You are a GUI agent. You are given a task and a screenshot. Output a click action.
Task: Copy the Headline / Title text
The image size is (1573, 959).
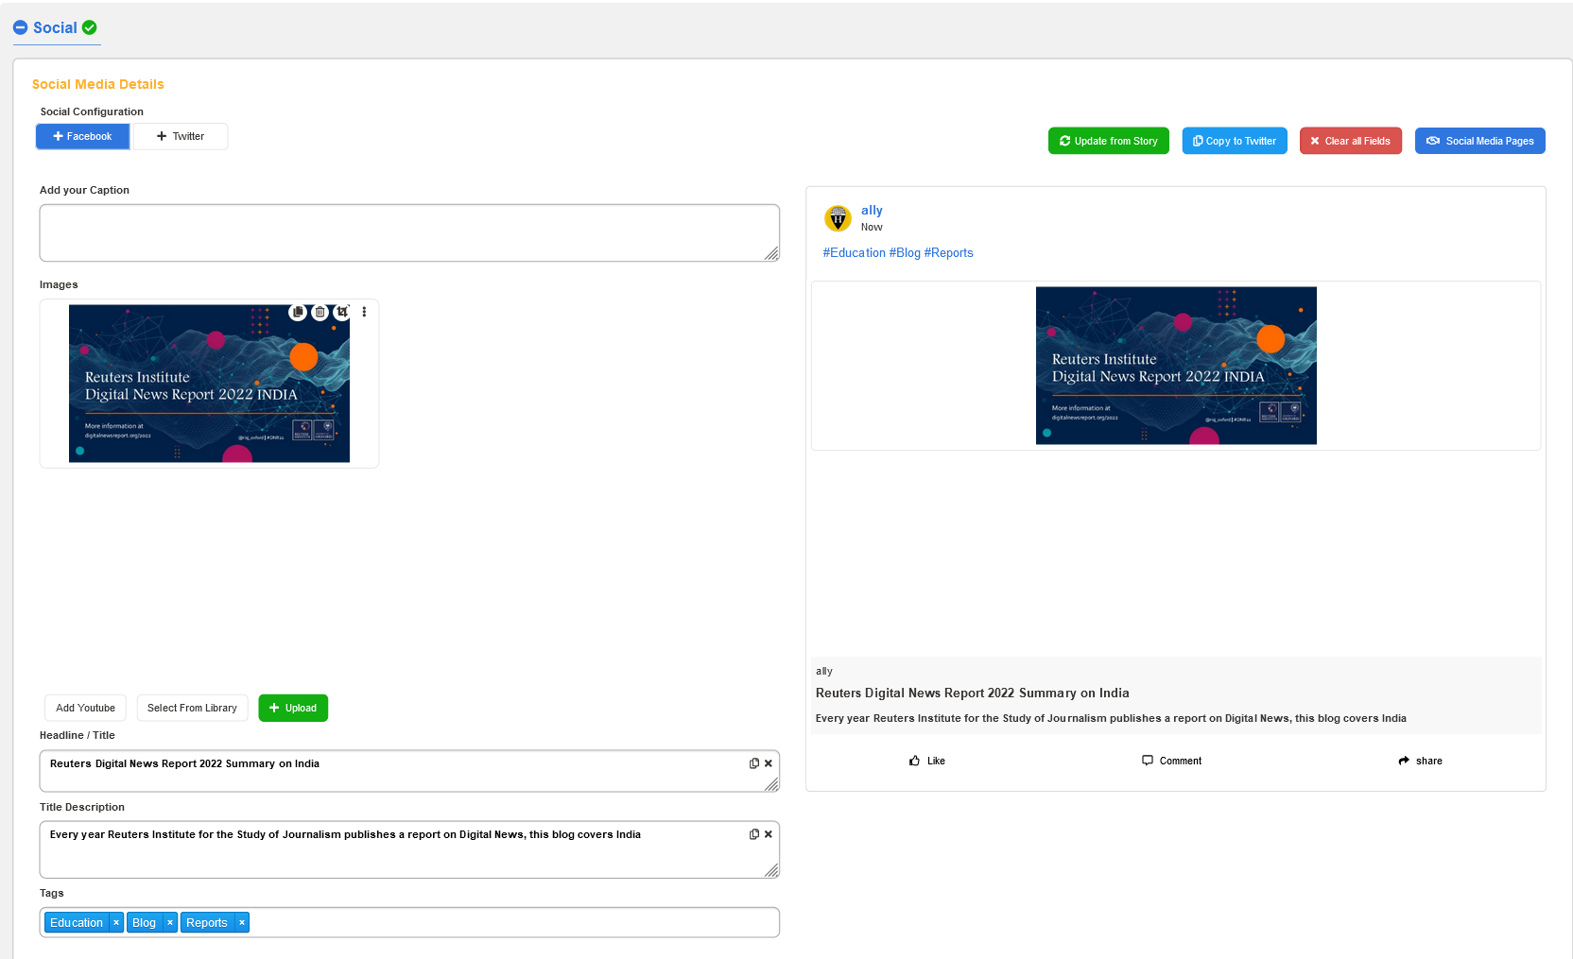(x=753, y=763)
